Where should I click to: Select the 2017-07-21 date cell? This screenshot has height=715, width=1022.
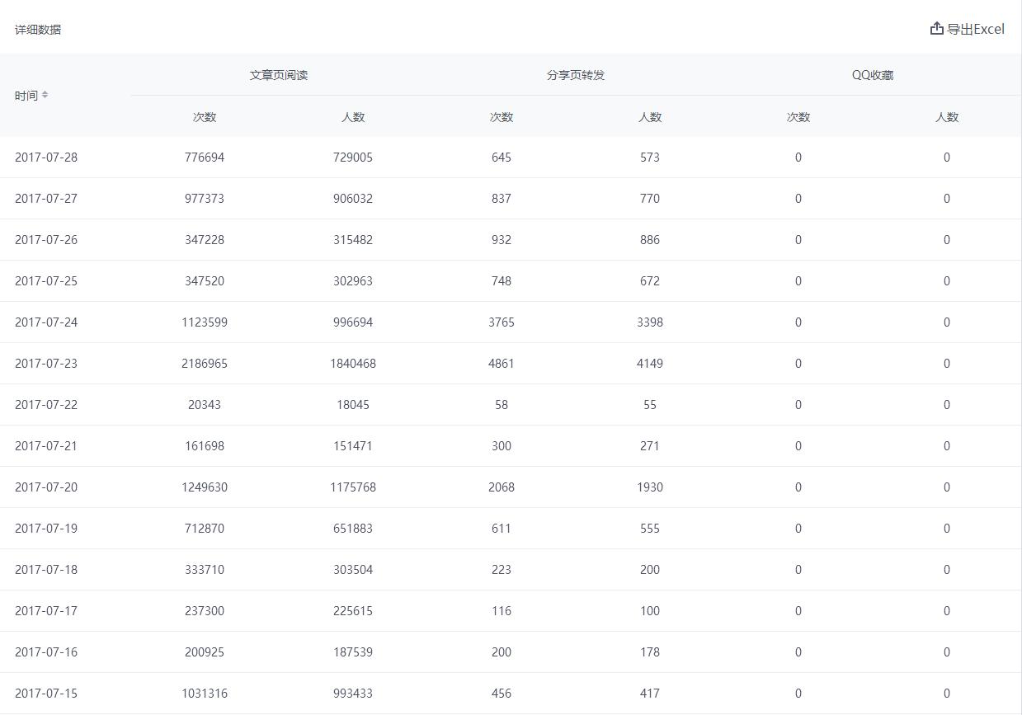[46, 446]
